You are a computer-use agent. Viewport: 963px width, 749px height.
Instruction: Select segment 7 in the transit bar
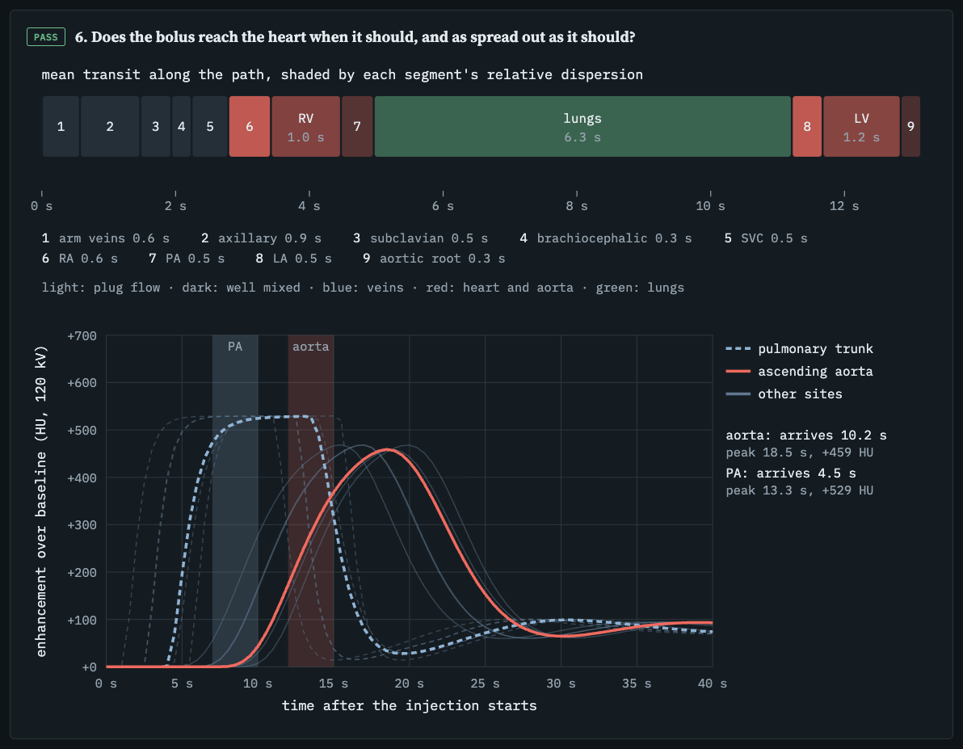click(357, 127)
